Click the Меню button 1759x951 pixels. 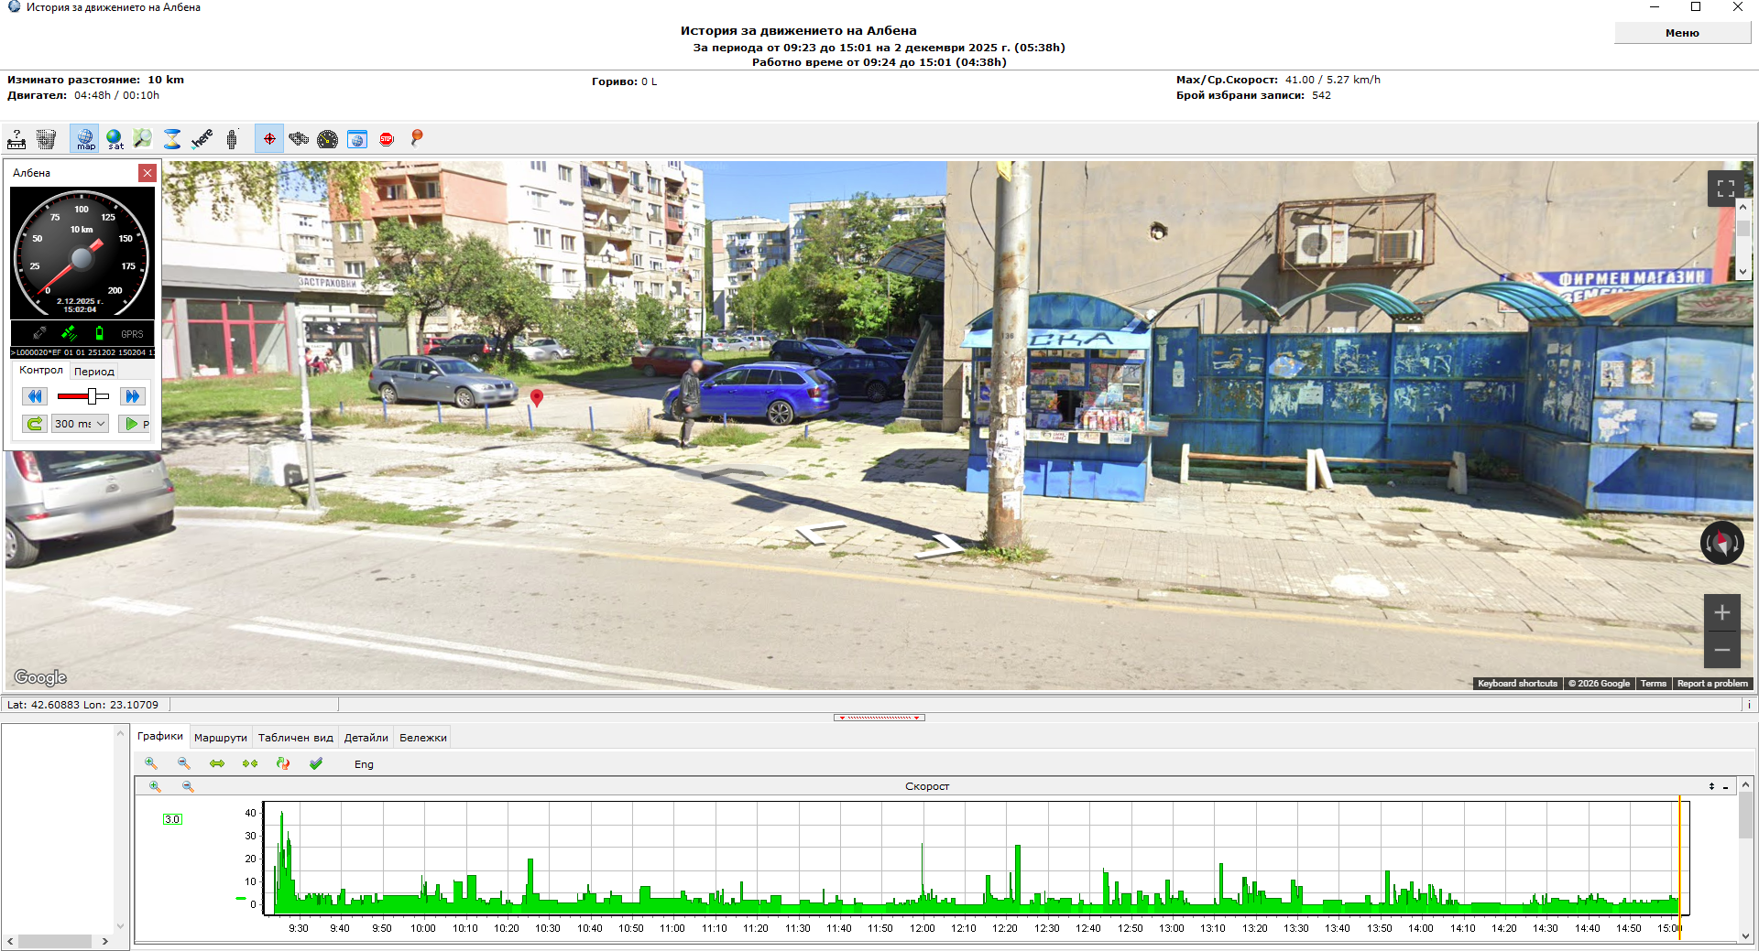1681,33
